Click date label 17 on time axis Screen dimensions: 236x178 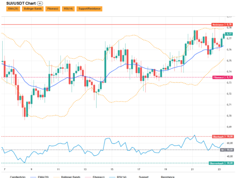point(139,169)
